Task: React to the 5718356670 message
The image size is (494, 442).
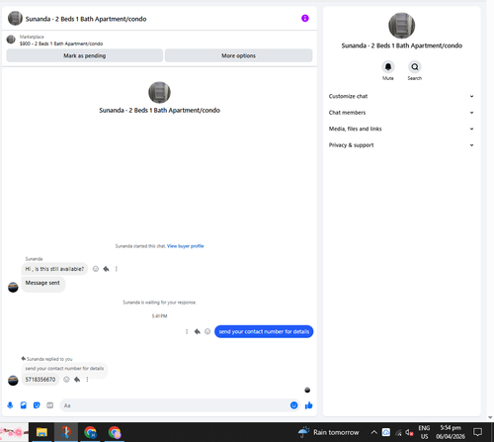Action: tap(66, 380)
